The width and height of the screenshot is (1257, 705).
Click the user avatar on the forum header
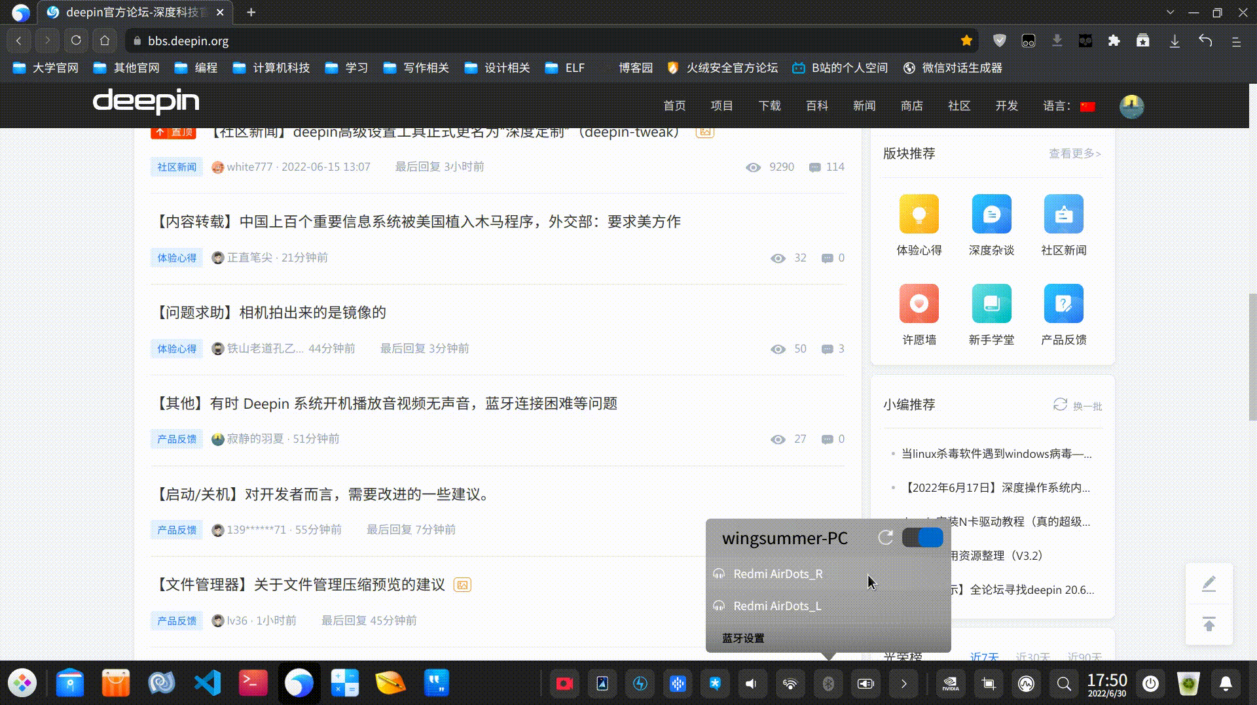[x=1131, y=105]
